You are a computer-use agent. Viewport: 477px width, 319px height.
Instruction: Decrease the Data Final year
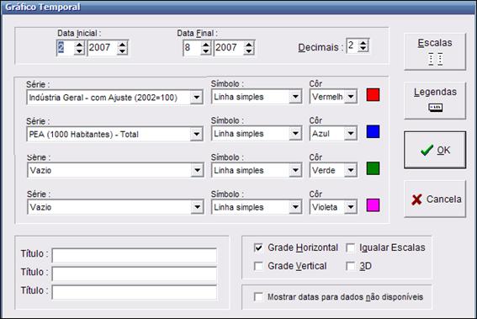tap(249, 51)
